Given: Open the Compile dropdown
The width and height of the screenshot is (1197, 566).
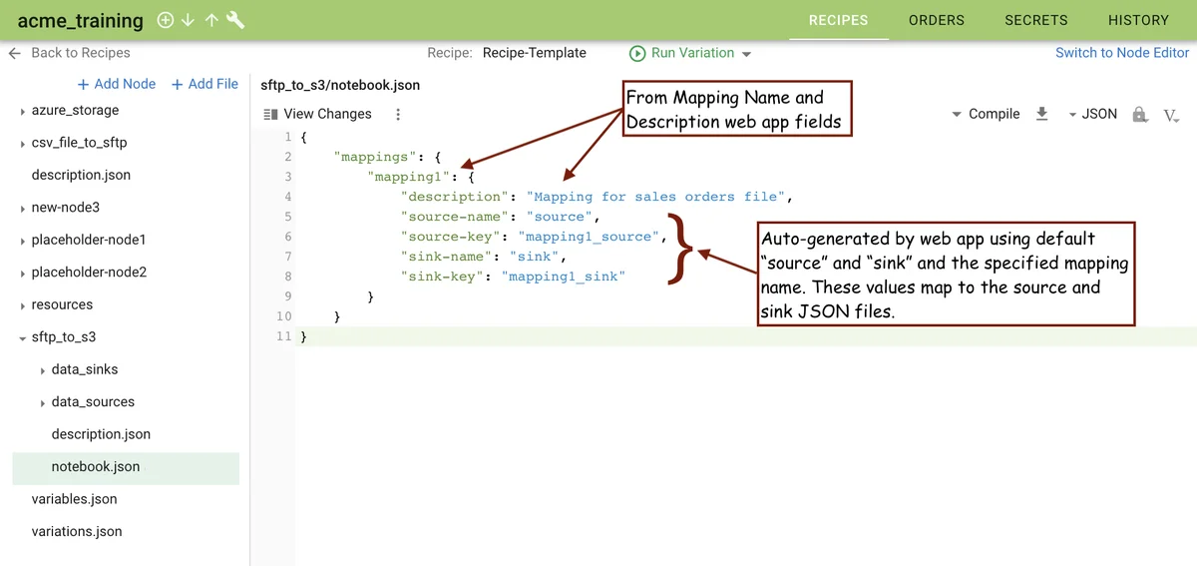Looking at the screenshot, I should click(x=986, y=114).
